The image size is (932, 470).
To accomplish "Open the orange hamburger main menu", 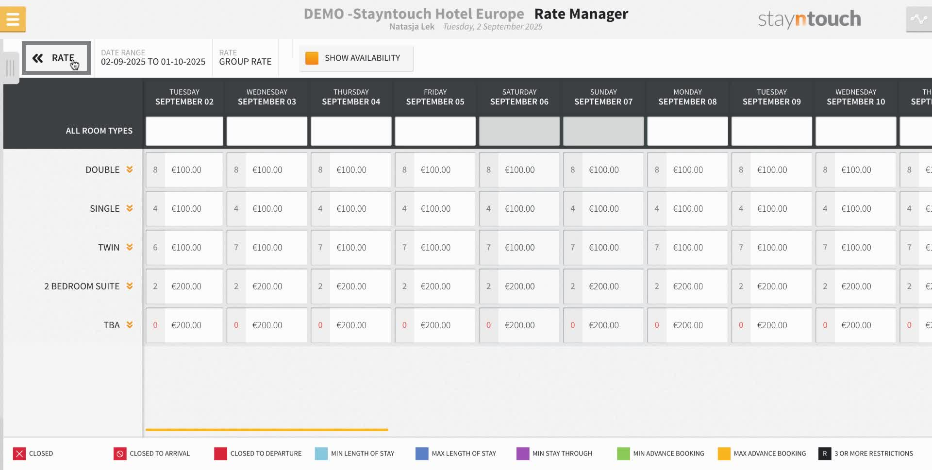I will 13,19.
